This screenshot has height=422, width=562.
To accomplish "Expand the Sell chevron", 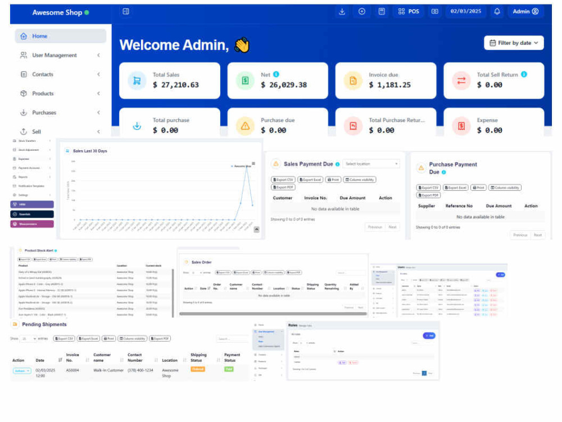I will [98, 131].
